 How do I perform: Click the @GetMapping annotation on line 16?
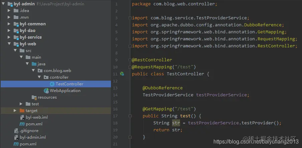click(157, 109)
